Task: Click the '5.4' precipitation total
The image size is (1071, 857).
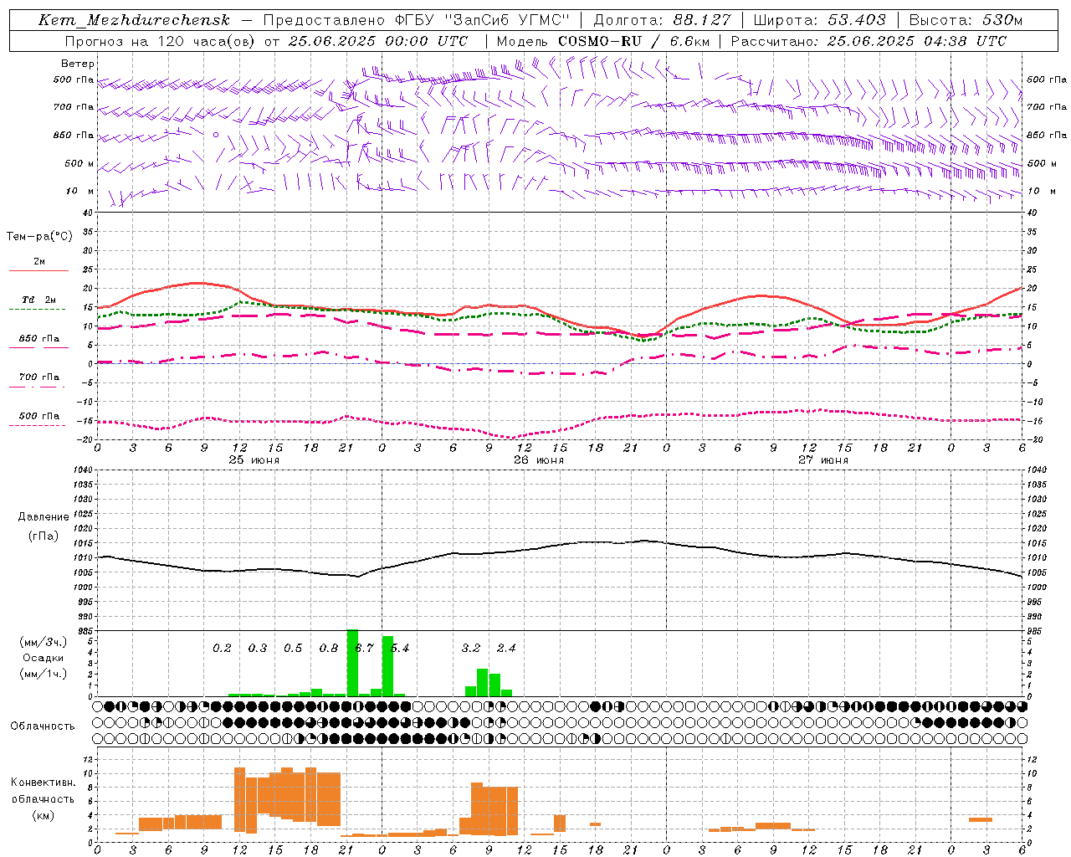Action: click(x=400, y=649)
